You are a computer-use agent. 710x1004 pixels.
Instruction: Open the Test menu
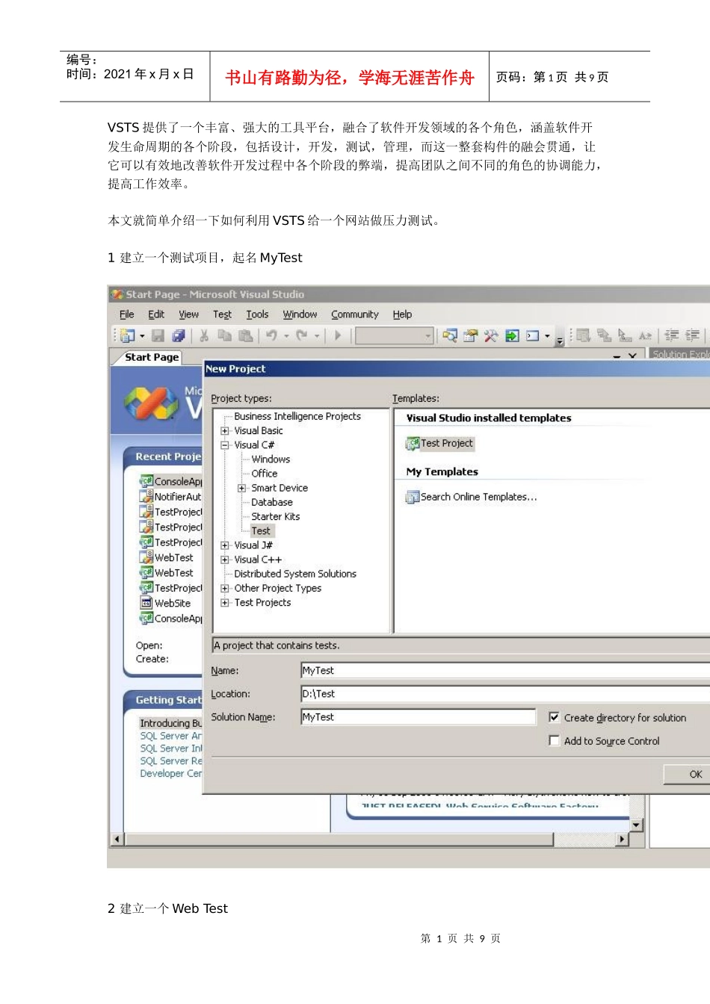tap(222, 314)
